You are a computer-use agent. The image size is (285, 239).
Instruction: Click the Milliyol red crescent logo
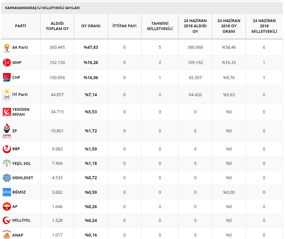7,220
